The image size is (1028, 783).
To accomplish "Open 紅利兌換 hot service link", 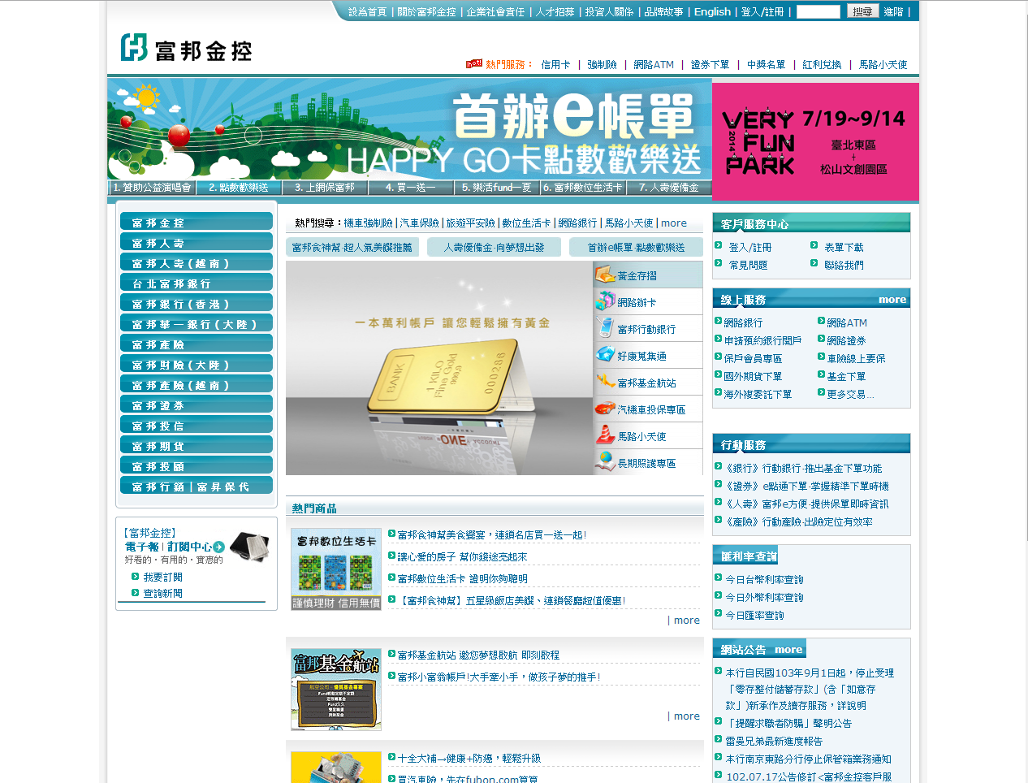I will point(822,64).
